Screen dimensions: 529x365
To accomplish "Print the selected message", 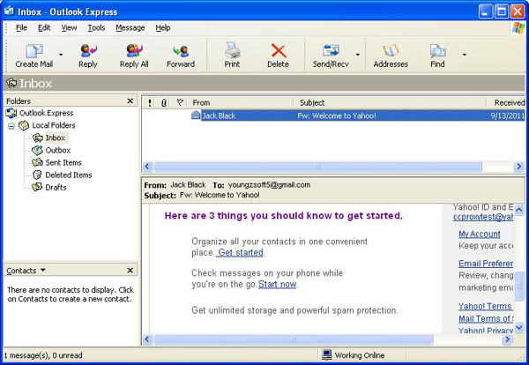I will click(x=232, y=56).
